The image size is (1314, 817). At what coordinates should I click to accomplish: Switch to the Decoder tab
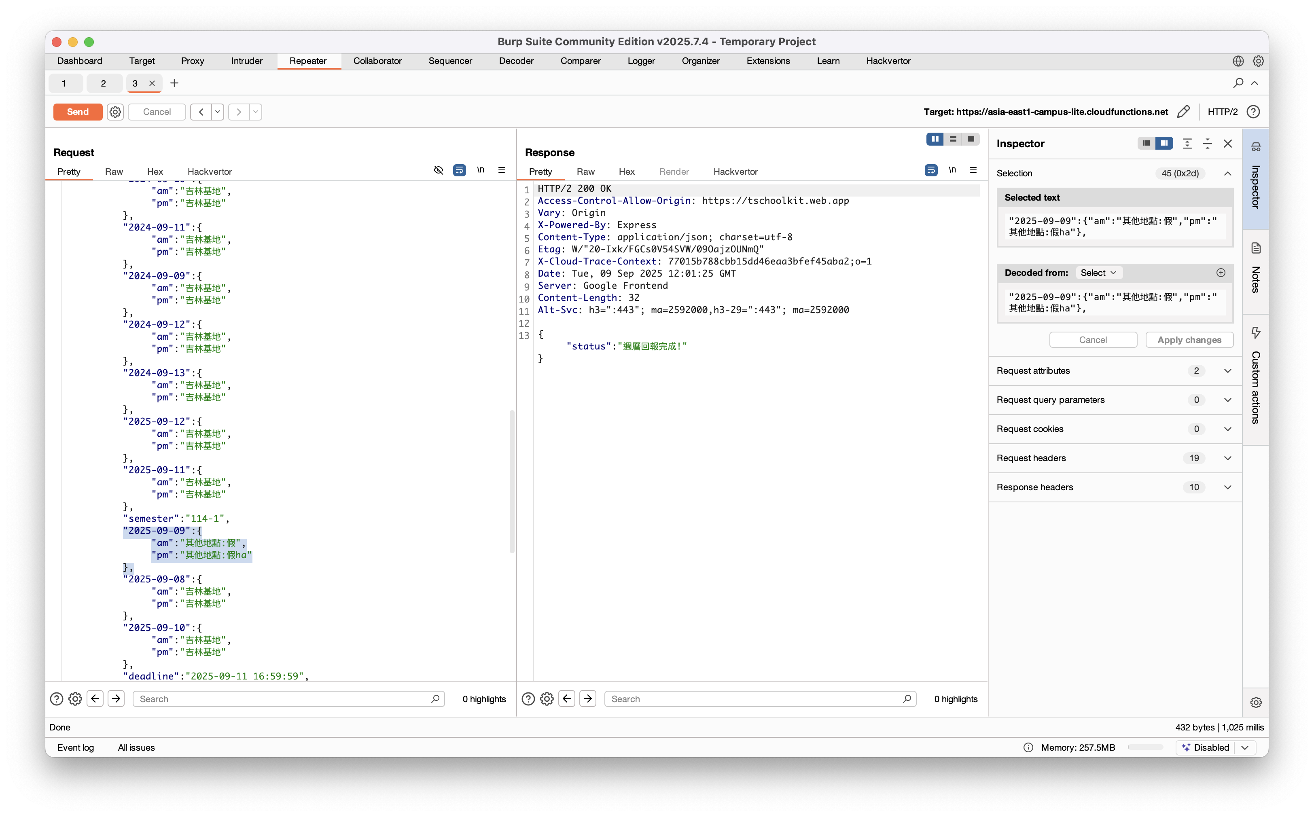[x=516, y=61]
